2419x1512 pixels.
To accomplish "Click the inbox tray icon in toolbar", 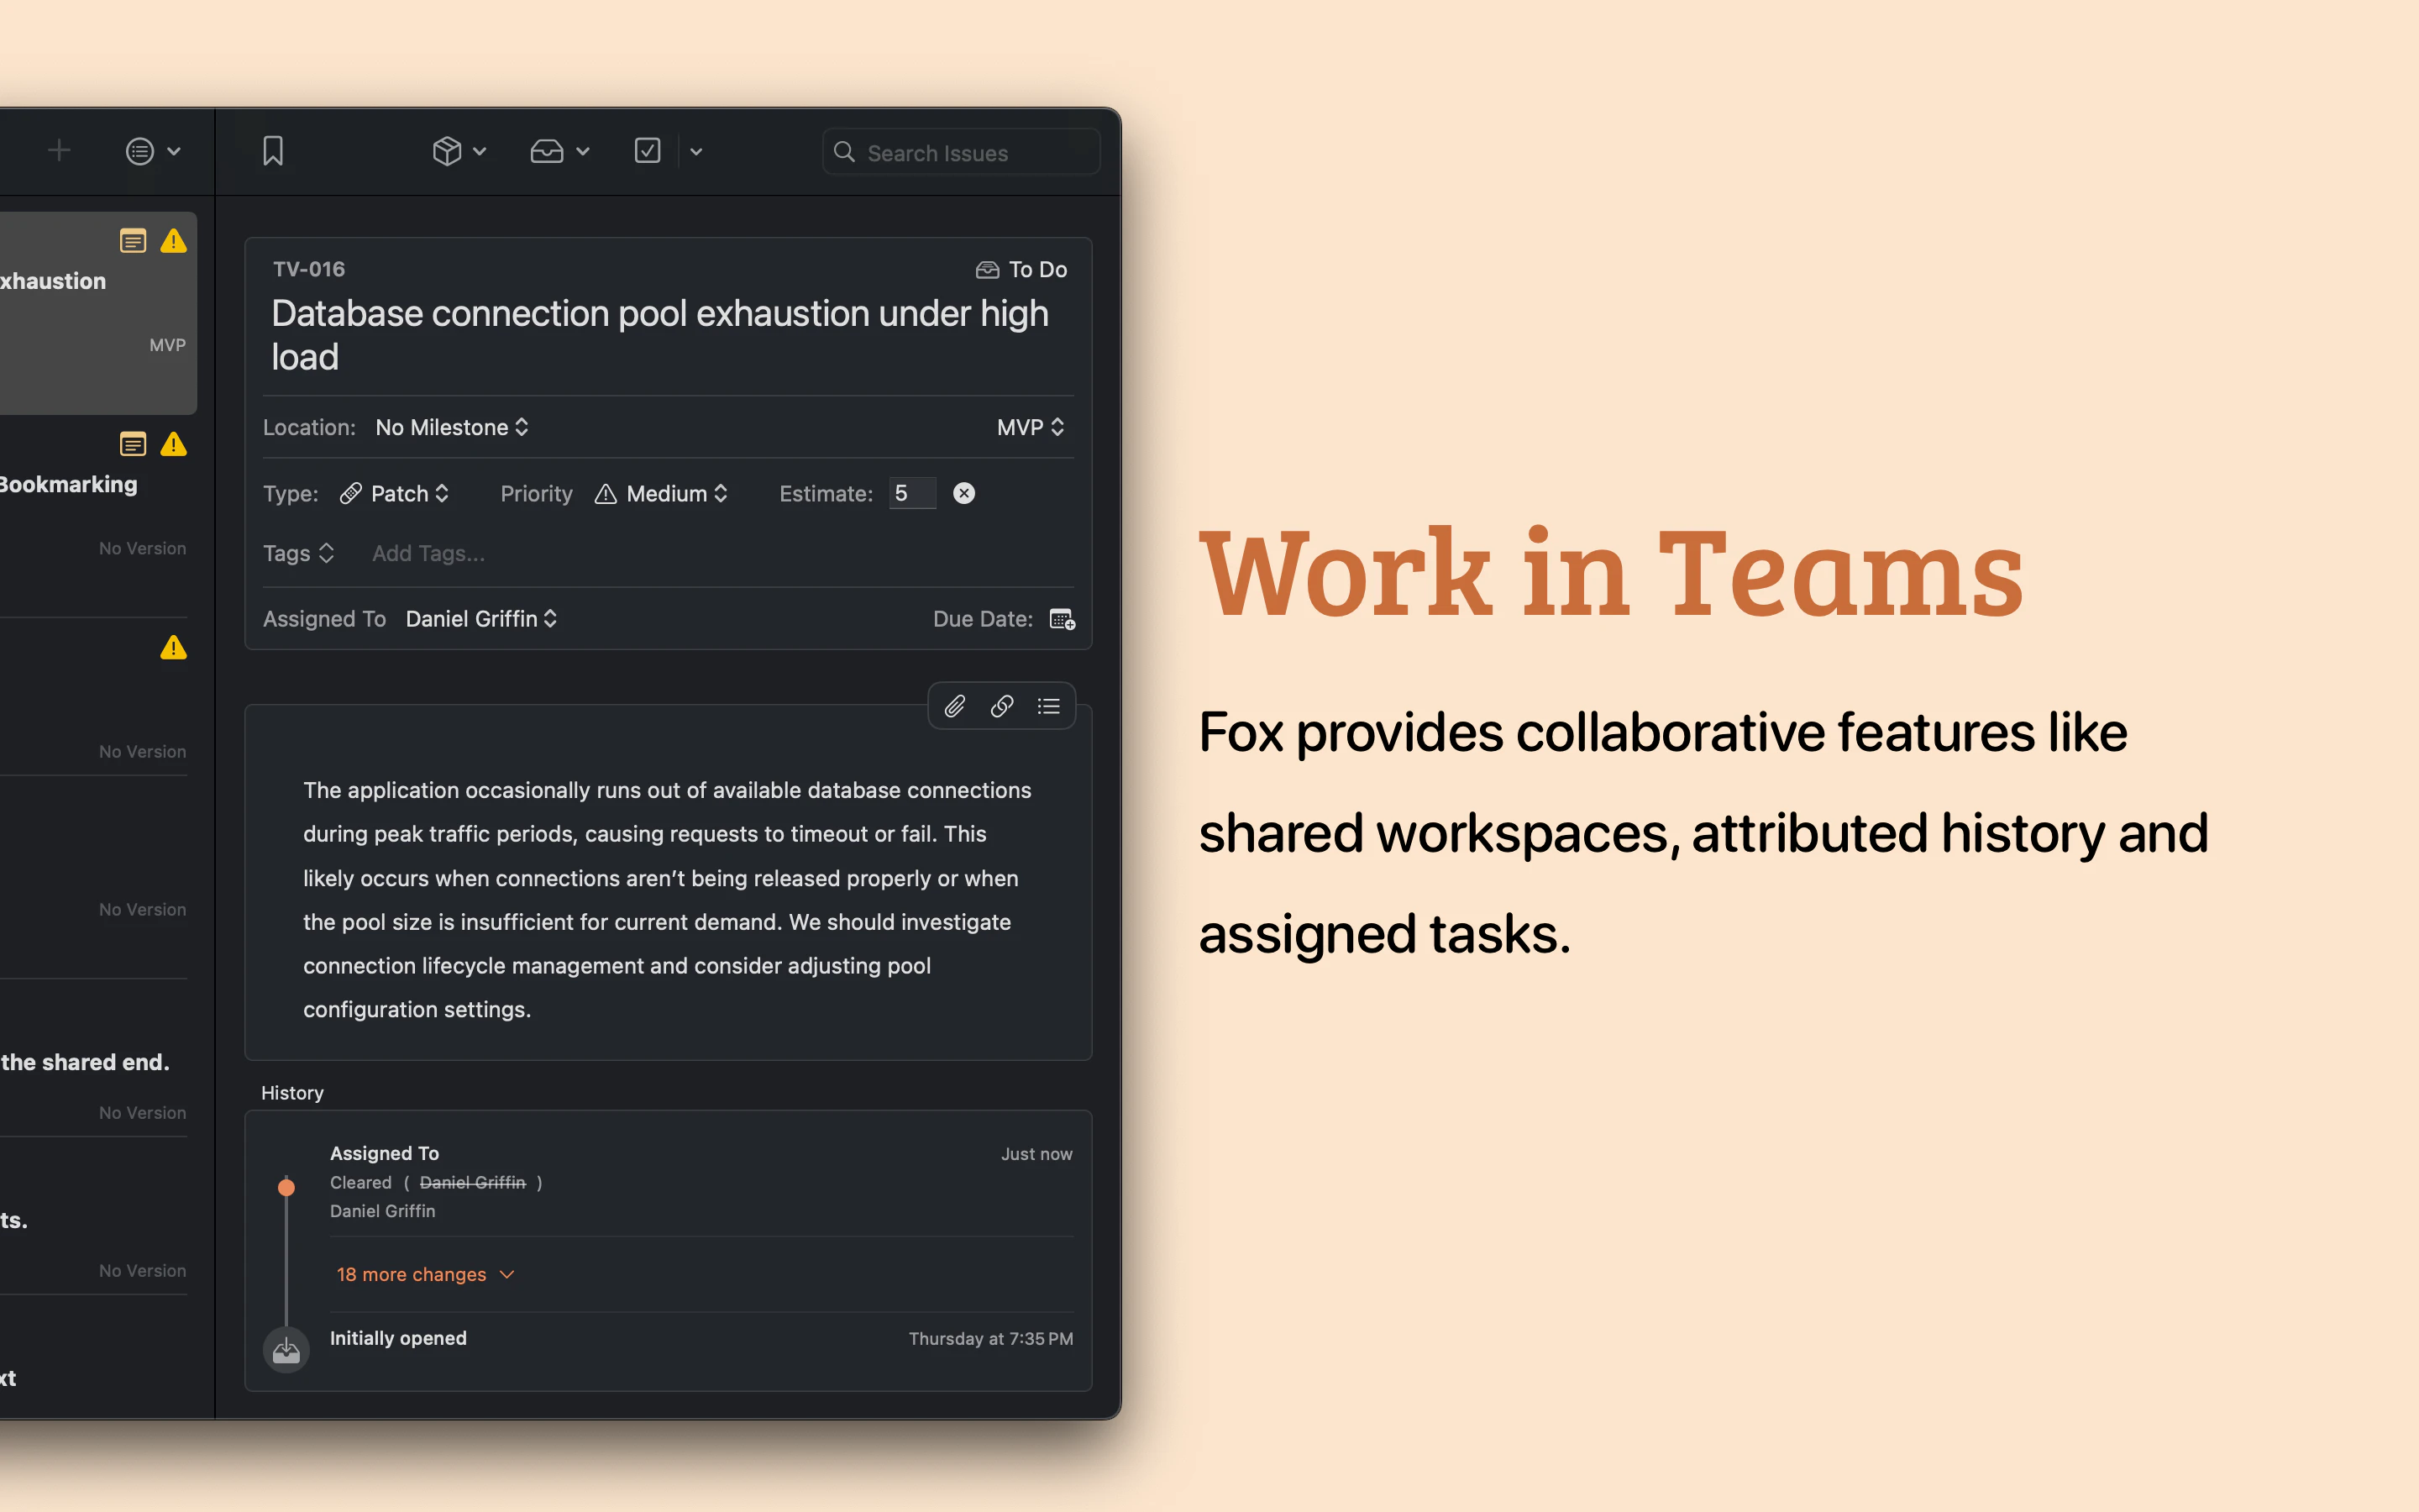I will click(x=547, y=151).
